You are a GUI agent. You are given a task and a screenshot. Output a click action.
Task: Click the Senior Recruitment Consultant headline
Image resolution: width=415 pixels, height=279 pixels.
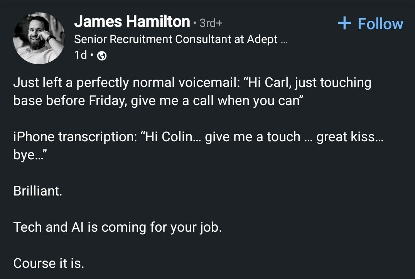pos(175,39)
